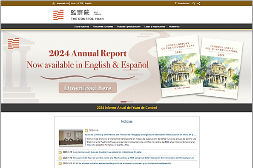Select the first active carousel indicator

pos(124,102)
